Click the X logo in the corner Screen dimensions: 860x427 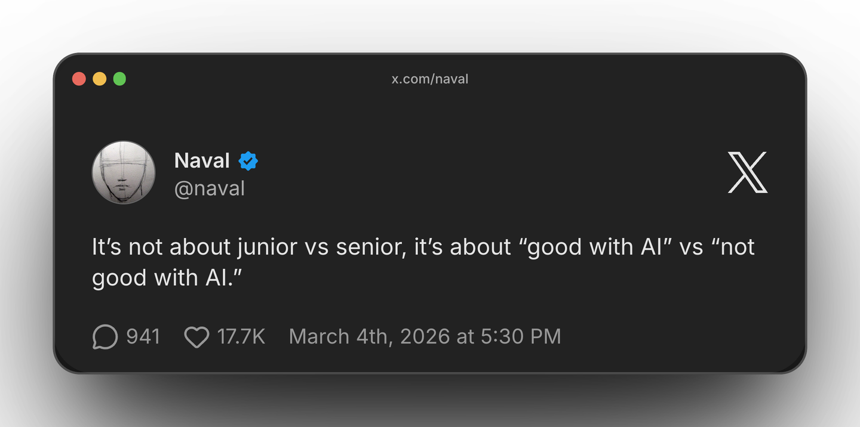pos(747,173)
